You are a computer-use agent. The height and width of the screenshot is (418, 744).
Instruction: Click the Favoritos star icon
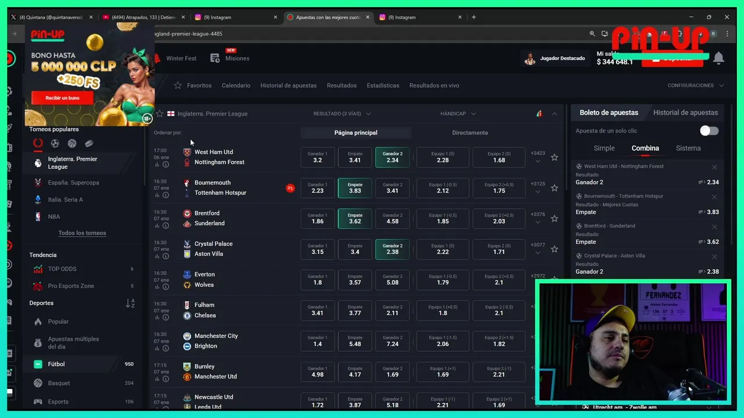pyautogui.click(x=178, y=85)
